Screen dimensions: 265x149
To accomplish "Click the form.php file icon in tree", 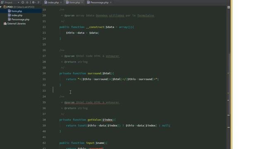I will [9, 11].
